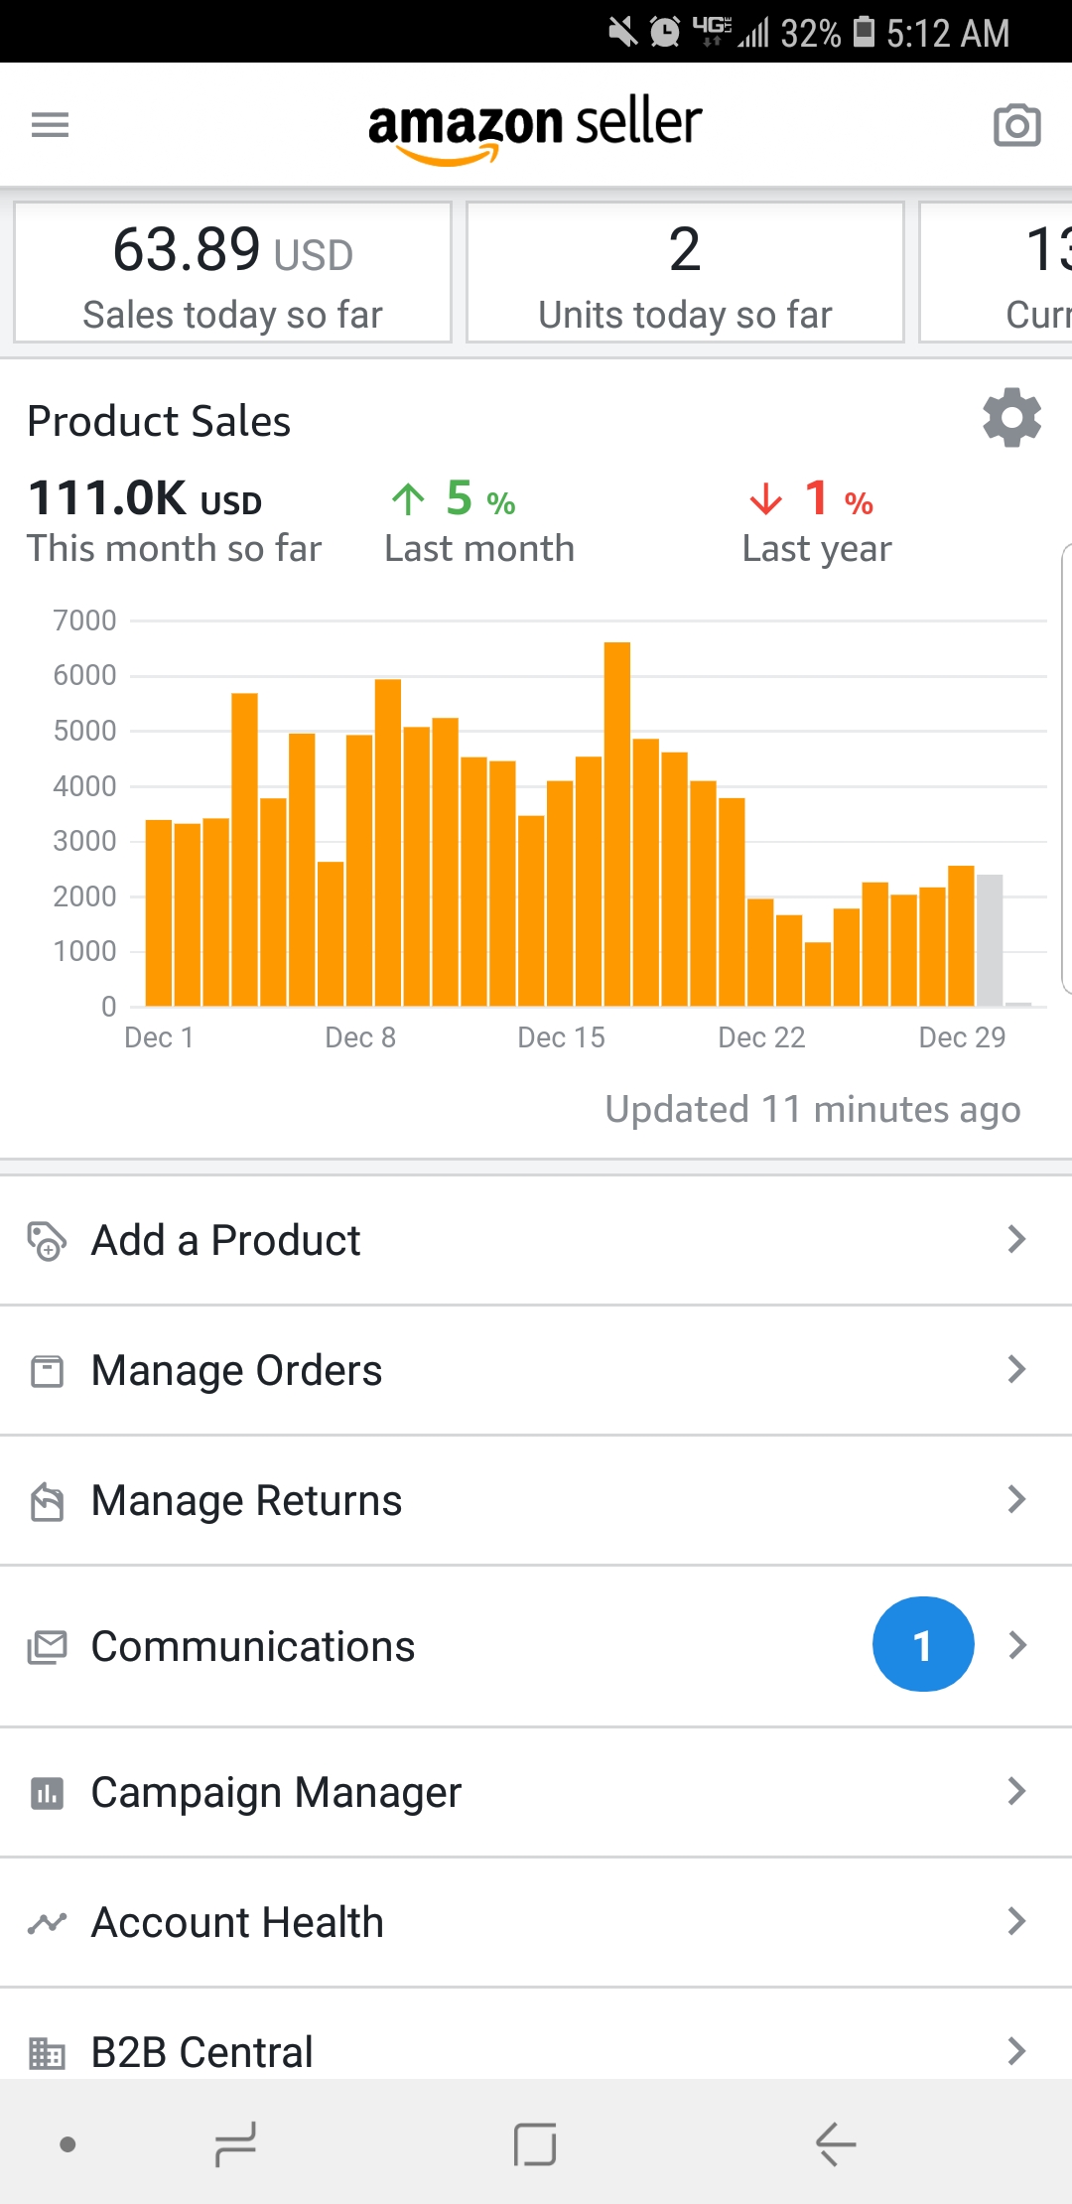Tap the Sales today so far card
The width and height of the screenshot is (1072, 2204).
pos(232,273)
